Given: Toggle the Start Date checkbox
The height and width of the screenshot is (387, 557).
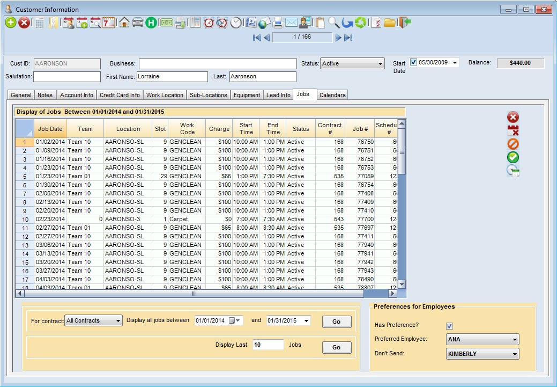Looking at the screenshot, I should (x=413, y=62).
